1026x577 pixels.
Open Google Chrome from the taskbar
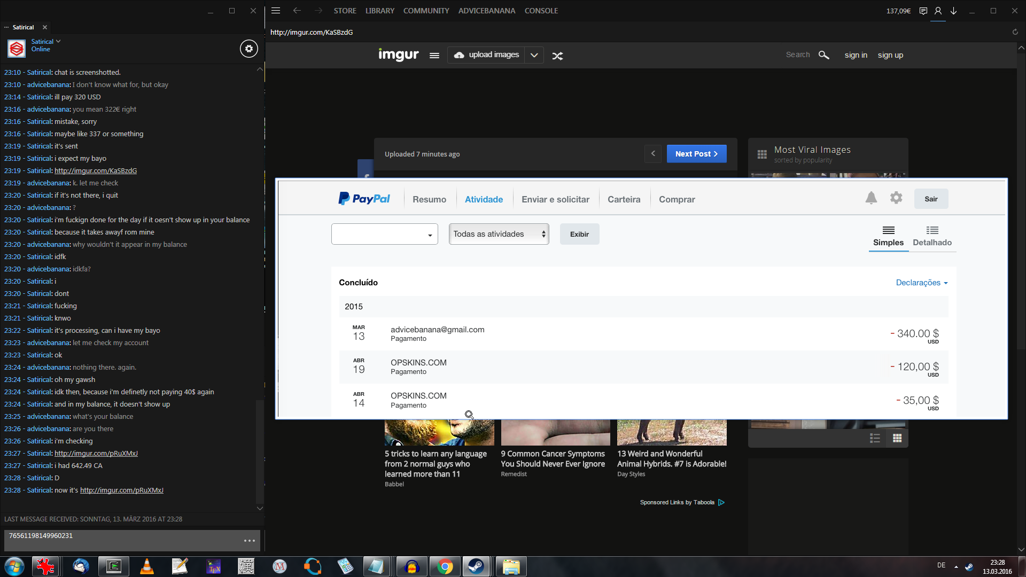click(445, 566)
